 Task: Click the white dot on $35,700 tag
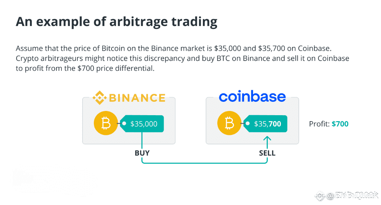(x=248, y=124)
